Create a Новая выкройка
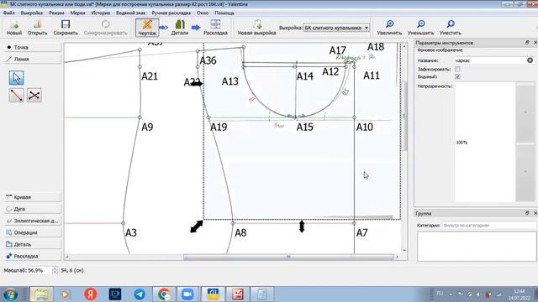The width and height of the screenshot is (538, 302). 257,28
